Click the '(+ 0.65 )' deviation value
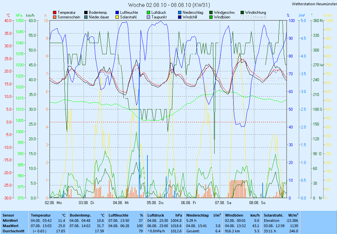This screenshot has width=337, height=234. pos(39,231)
